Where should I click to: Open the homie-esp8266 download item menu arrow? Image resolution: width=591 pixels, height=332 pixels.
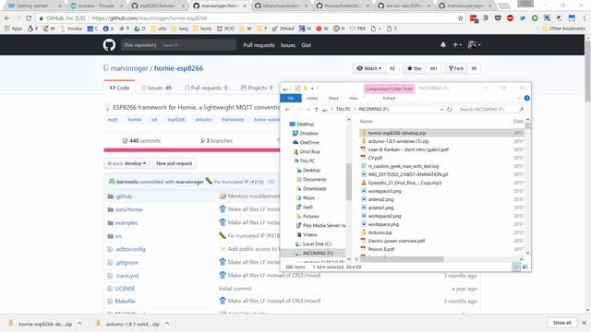point(79,324)
